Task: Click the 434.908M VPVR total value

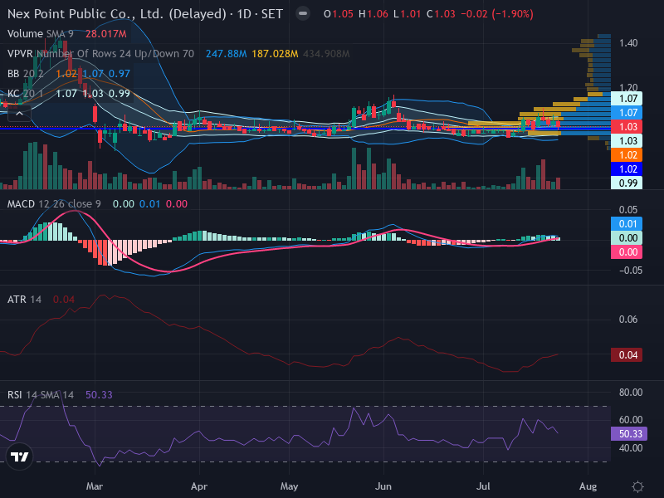Action: (326, 54)
